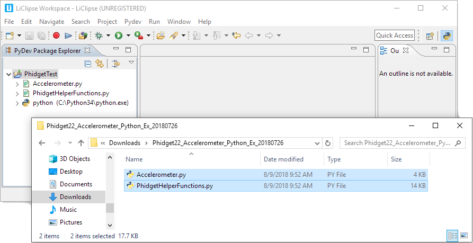Open the New wizard dropdown arrow

click(x=19, y=35)
